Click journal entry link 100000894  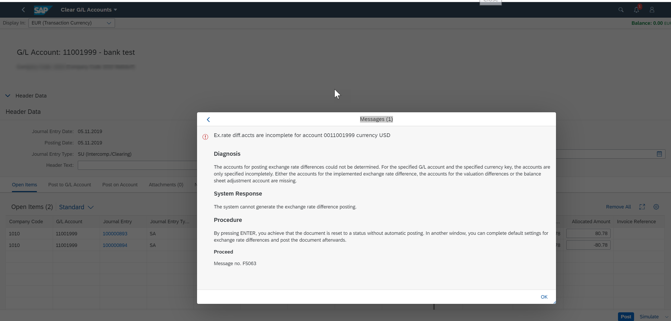tap(115, 245)
